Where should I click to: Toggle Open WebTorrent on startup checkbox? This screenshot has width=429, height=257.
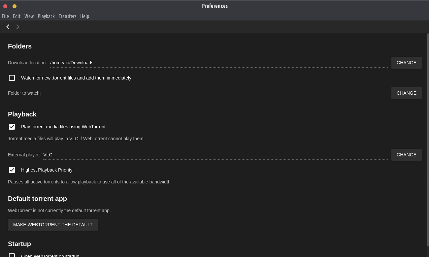point(12,255)
